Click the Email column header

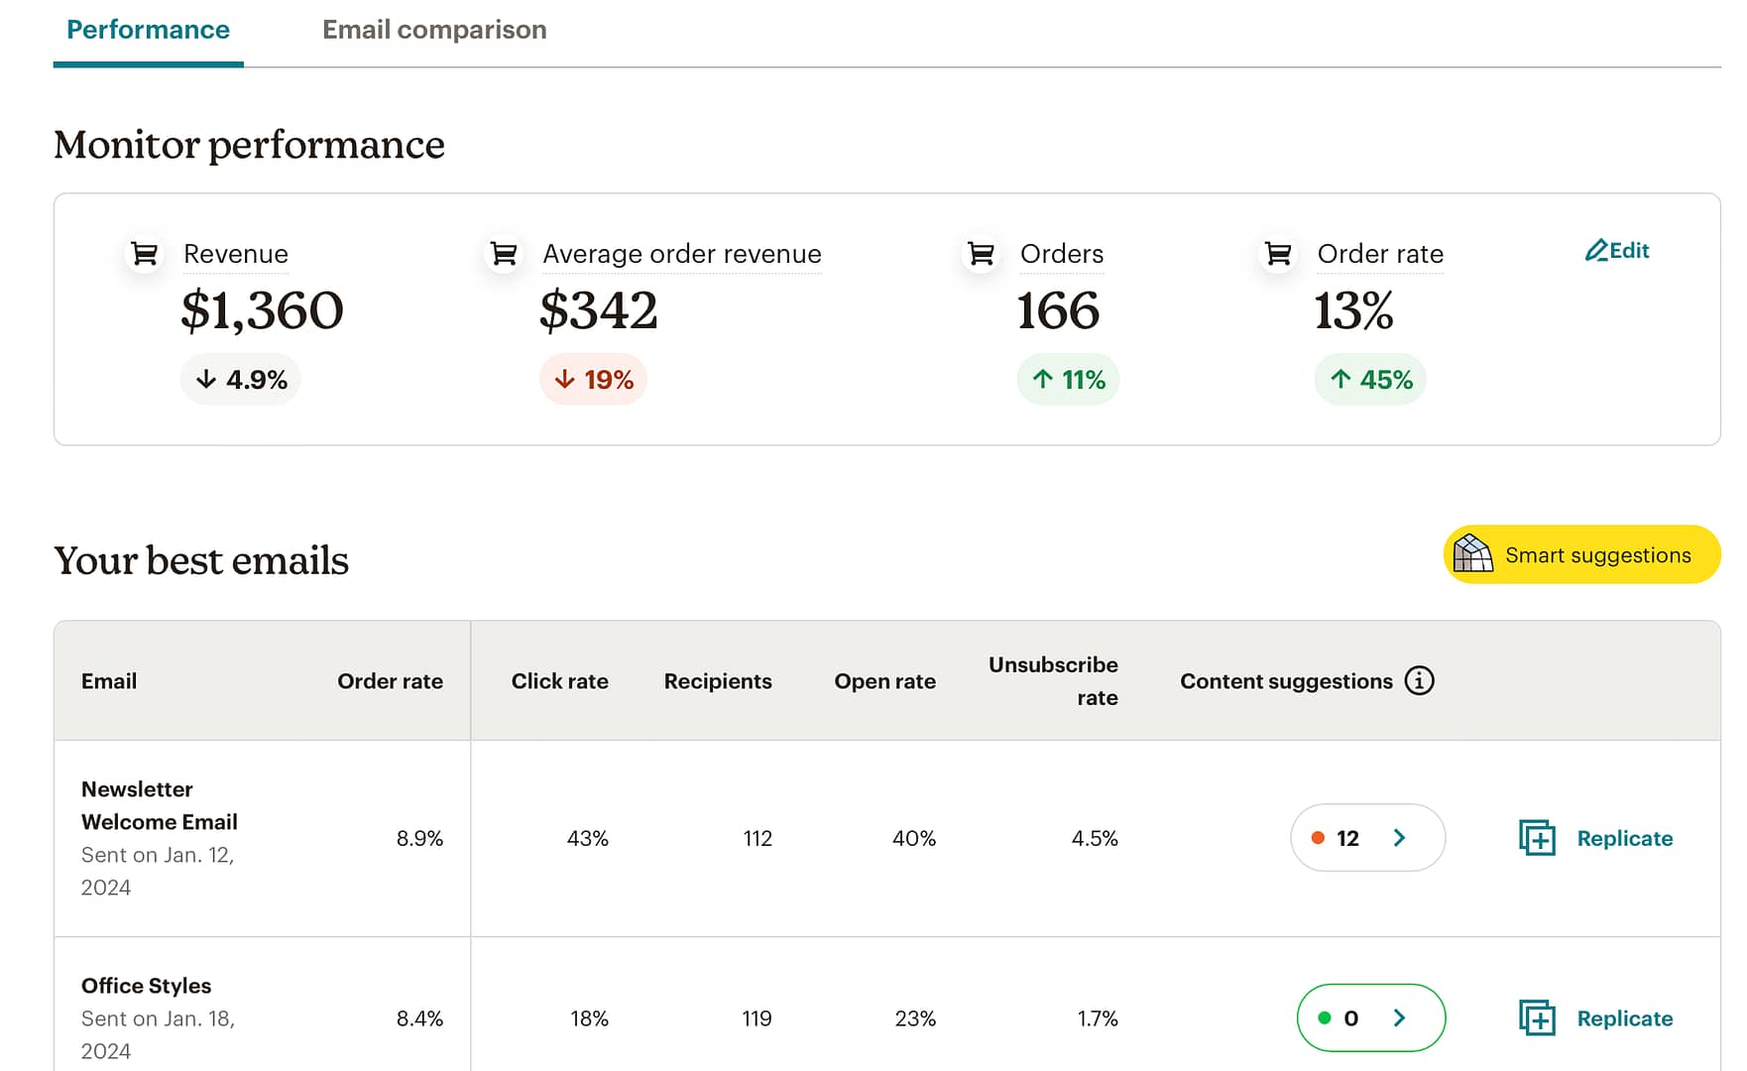(x=109, y=681)
